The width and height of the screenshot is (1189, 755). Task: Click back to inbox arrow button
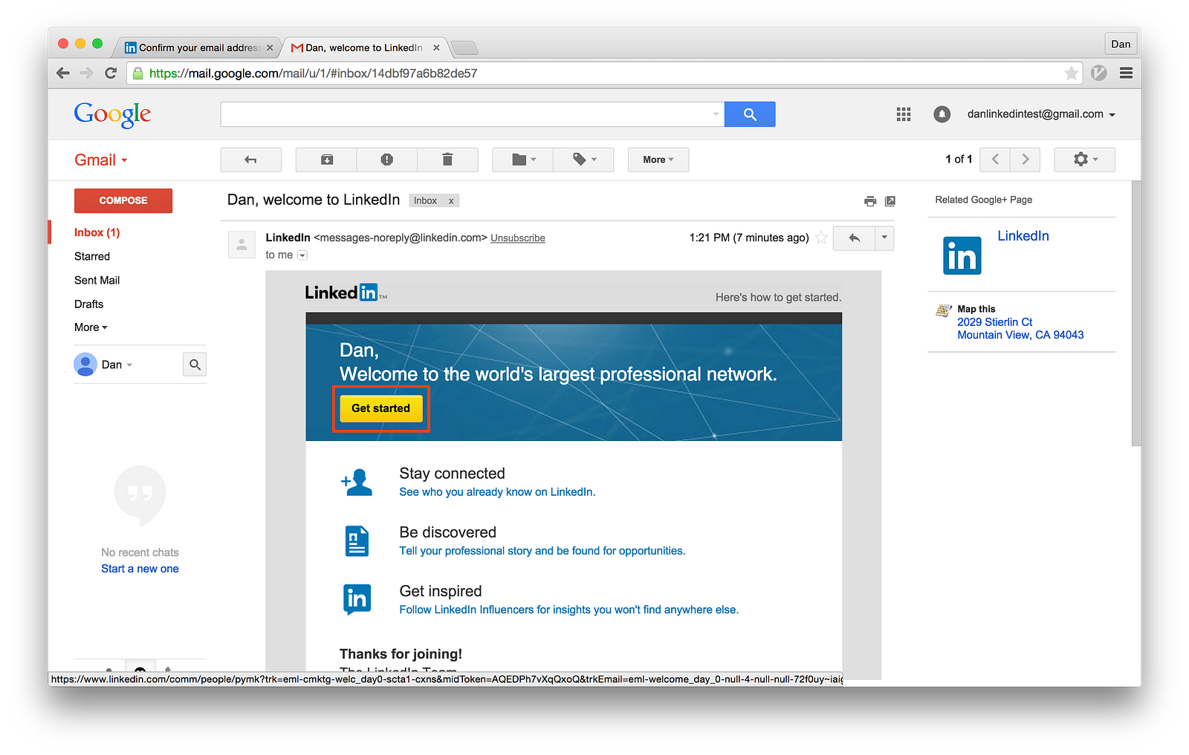coord(250,160)
